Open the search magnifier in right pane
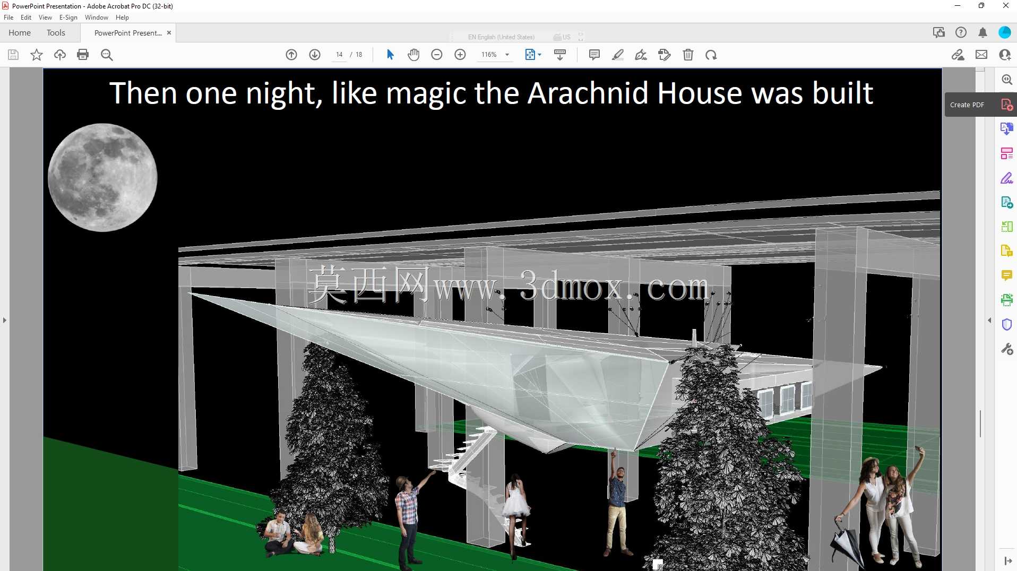Viewport: 1017px width, 571px height. coord(1007,80)
